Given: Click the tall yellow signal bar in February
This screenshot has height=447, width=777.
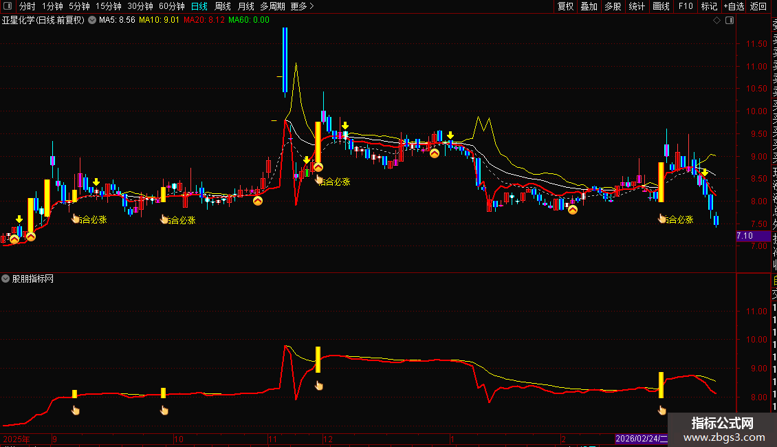Looking at the screenshot, I should tap(661, 182).
